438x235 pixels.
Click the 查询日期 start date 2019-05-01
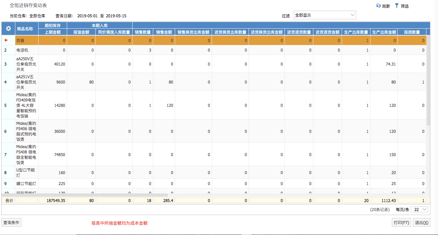(88, 16)
